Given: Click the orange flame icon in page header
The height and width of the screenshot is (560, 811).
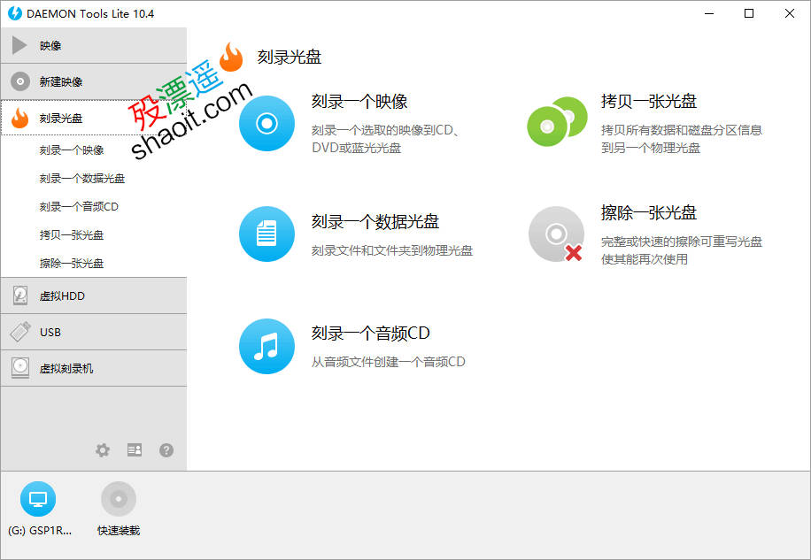Looking at the screenshot, I should [231, 57].
